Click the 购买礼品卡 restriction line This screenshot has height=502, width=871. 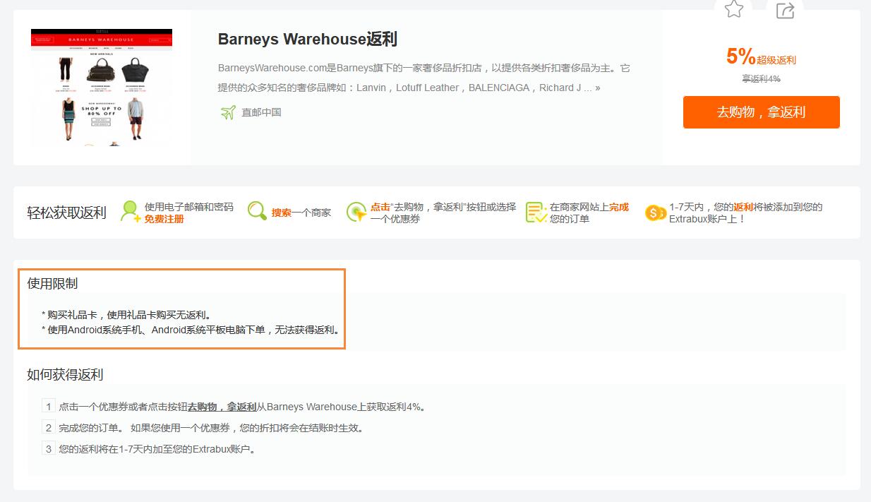126,315
